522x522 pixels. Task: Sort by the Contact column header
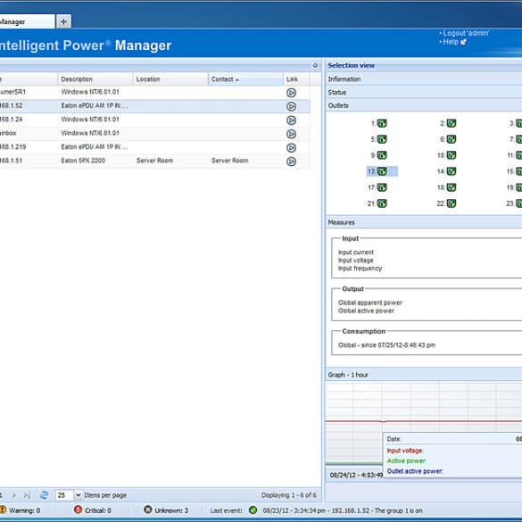coord(245,79)
